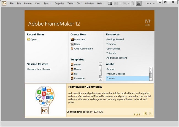The image size is (179, 127).
Task: Click the Letter template icon
Action: [x=72, y=65]
